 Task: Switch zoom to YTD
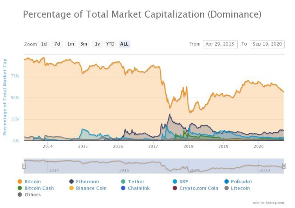tap(110, 44)
